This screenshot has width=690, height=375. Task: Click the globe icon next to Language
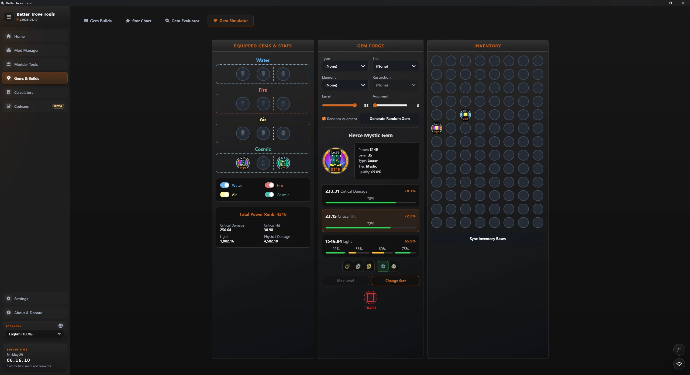tap(61, 326)
